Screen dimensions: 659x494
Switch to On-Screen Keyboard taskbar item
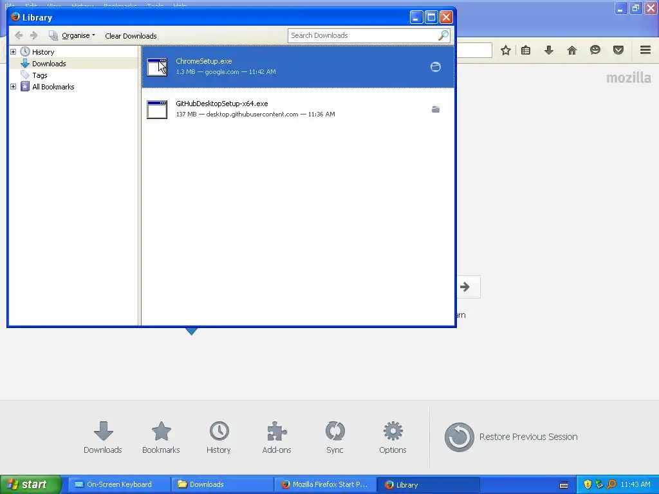[x=119, y=485]
